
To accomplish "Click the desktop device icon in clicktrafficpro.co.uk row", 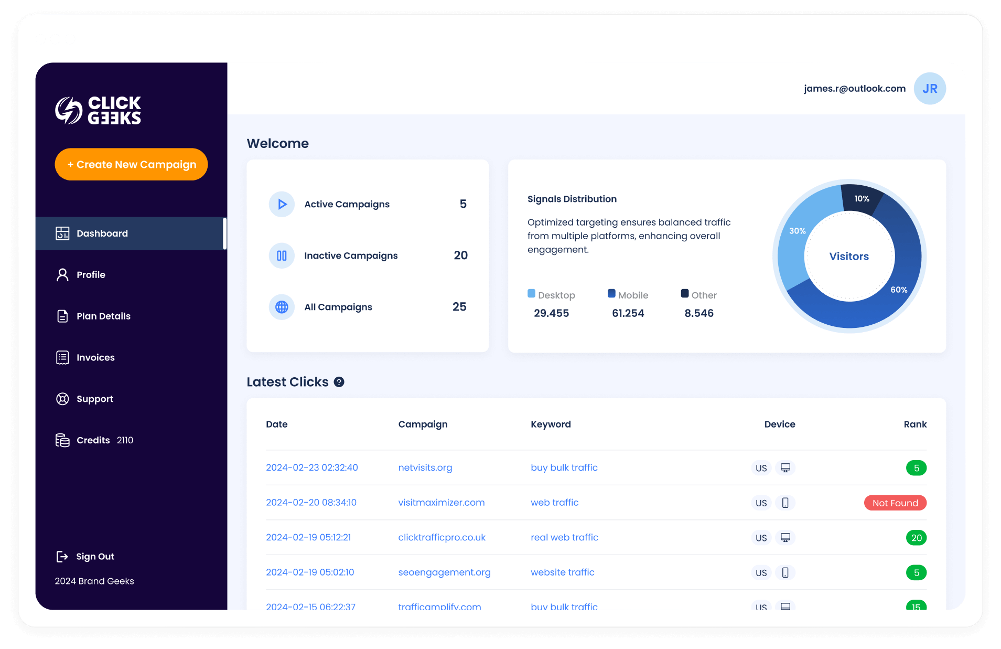I will click(x=785, y=538).
